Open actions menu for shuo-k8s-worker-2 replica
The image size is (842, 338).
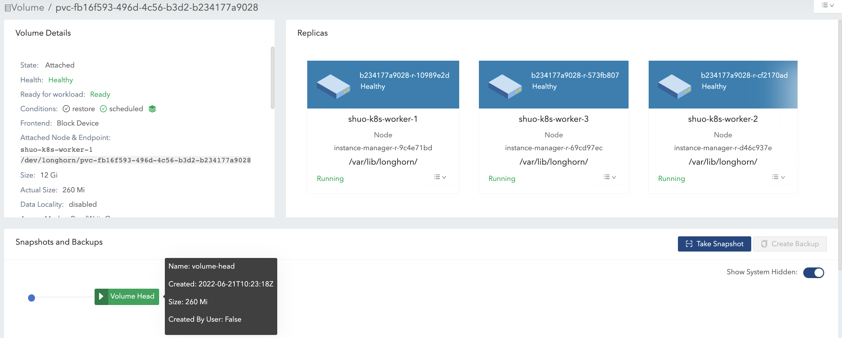778,177
